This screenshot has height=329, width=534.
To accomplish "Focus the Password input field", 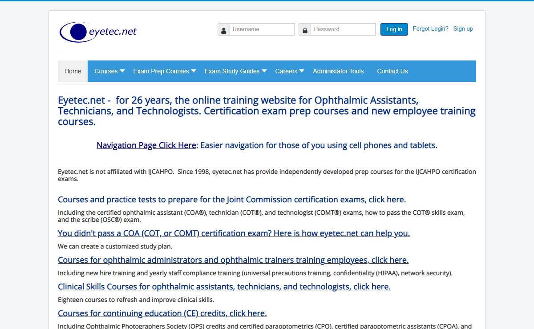I will [x=343, y=29].
